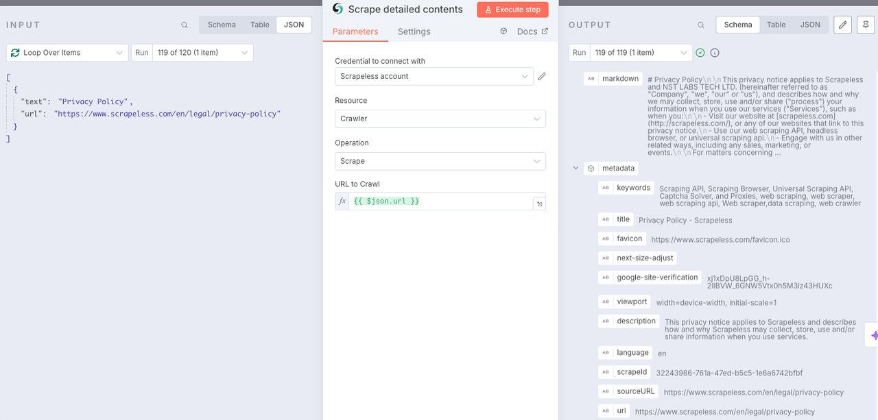Open the purple sparkle assistant button
This screenshot has width=878, height=420.
(x=873, y=336)
